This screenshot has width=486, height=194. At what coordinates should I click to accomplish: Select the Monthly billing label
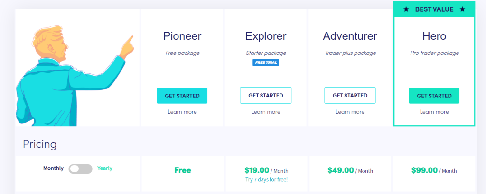(53, 168)
